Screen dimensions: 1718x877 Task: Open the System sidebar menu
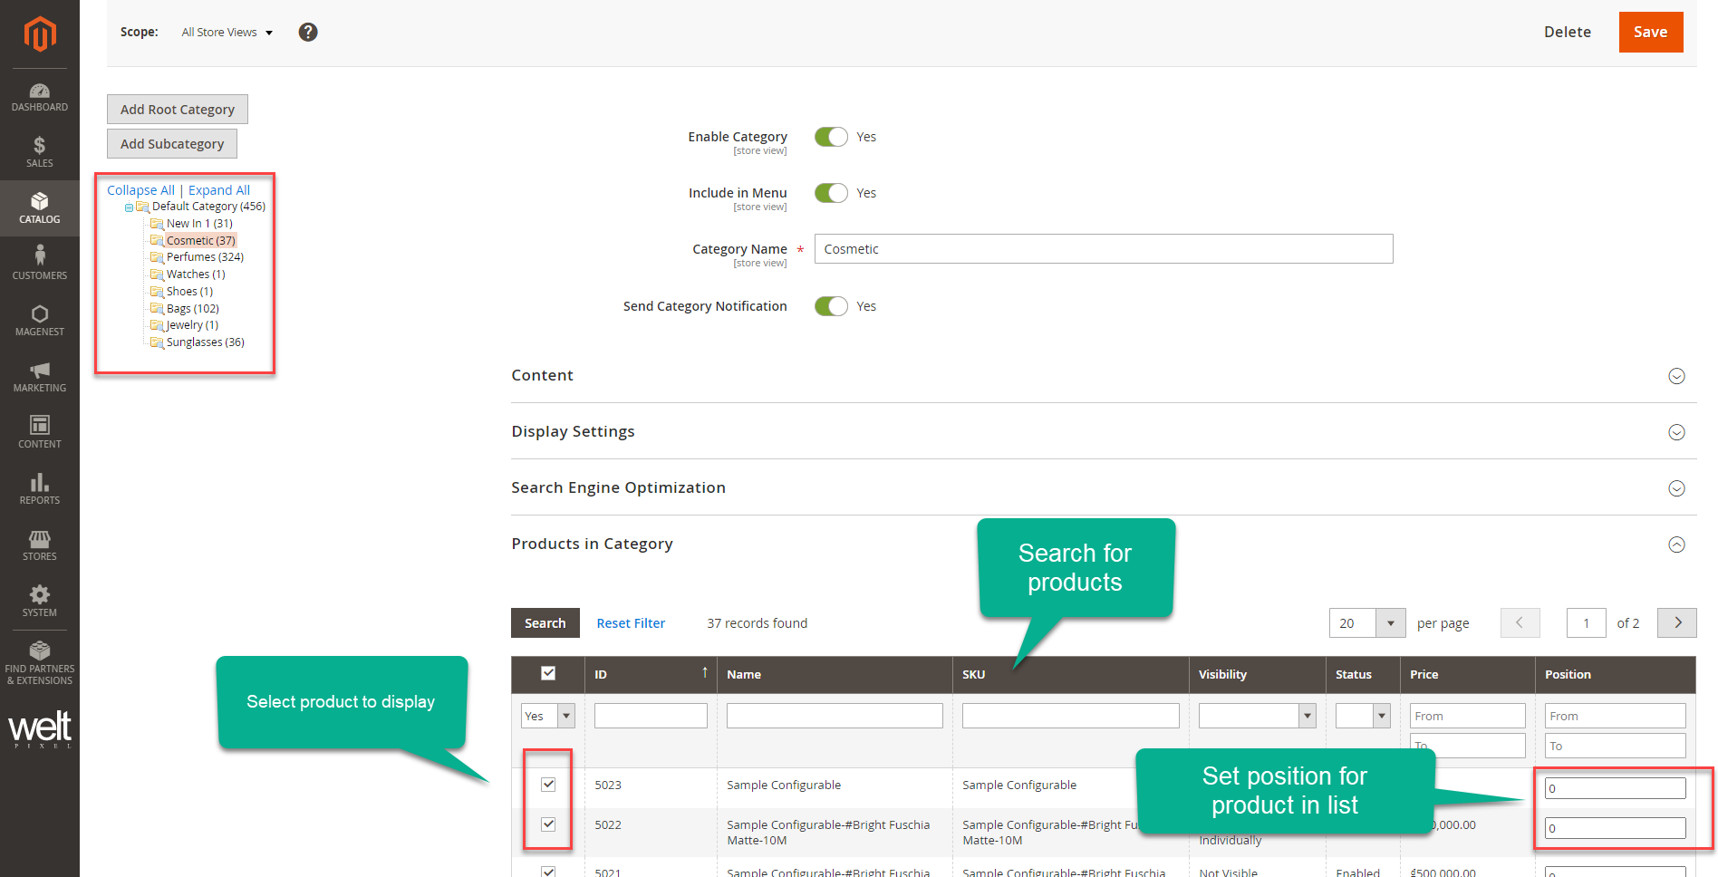40,602
